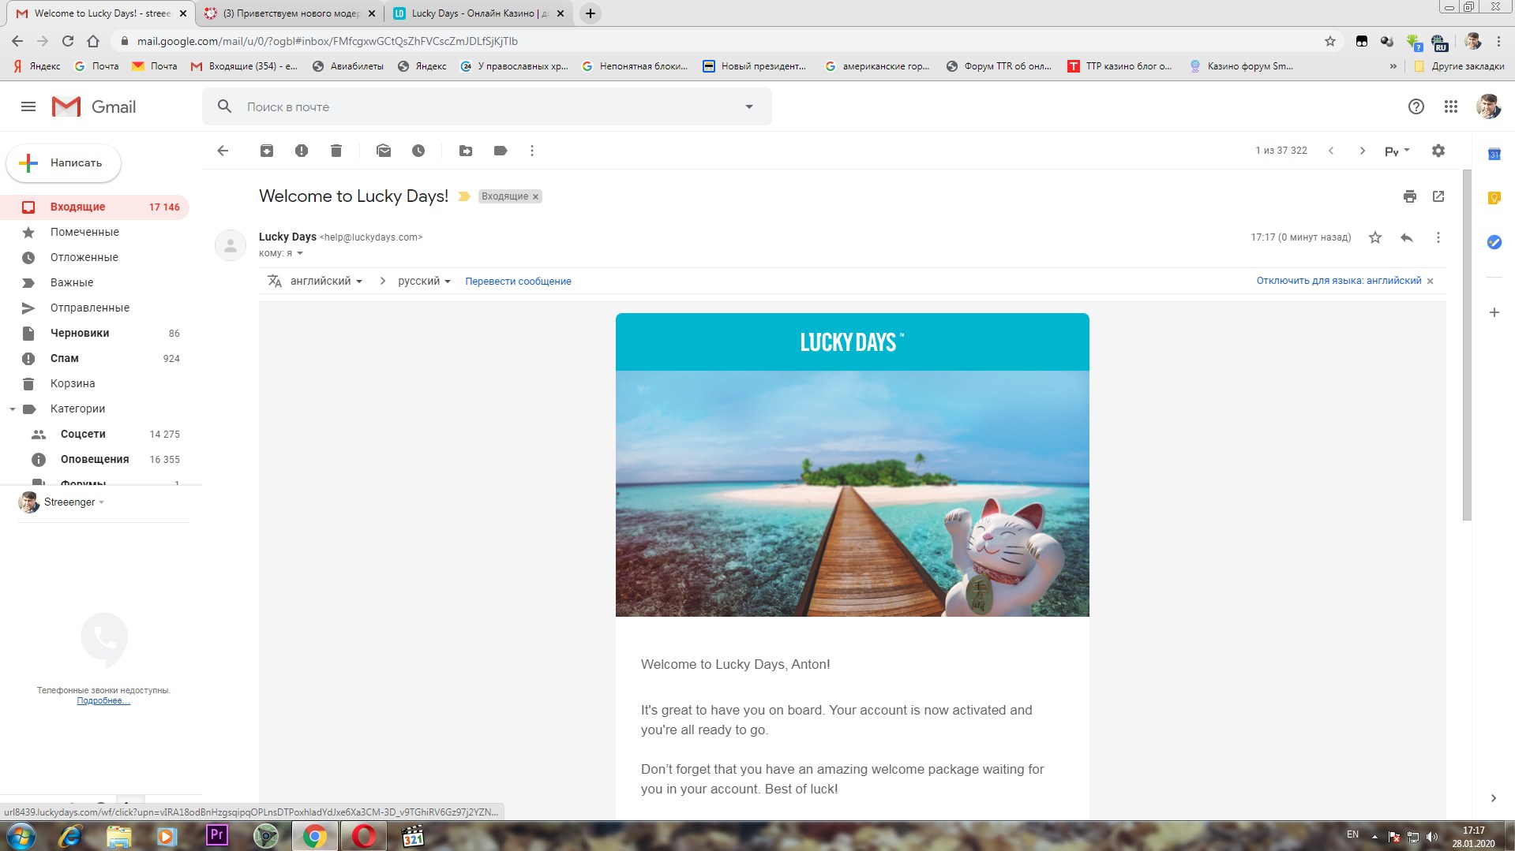This screenshot has height=851, width=1515.
Task: Show advanced search options dropdown
Action: [749, 106]
